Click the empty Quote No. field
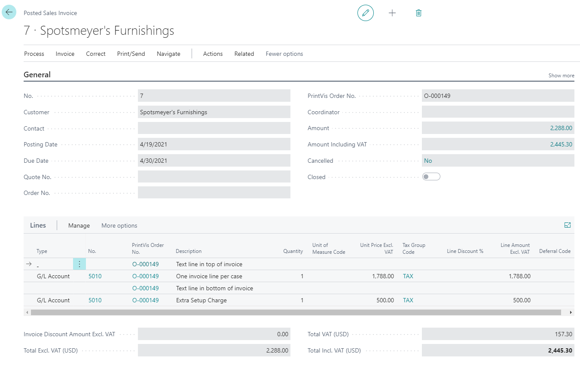The height and width of the screenshot is (365, 580). point(214,176)
